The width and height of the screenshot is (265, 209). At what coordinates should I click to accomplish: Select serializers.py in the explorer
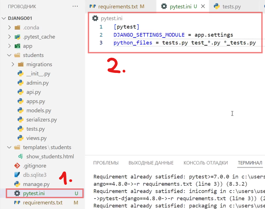(41, 120)
